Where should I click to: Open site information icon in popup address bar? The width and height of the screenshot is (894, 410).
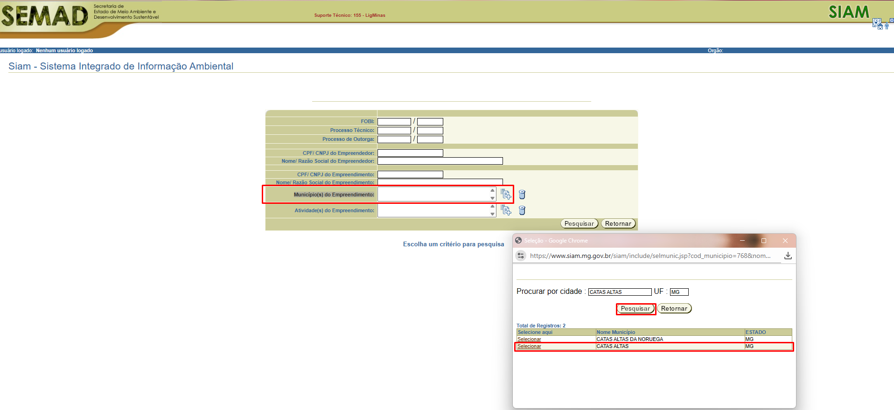[521, 256]
